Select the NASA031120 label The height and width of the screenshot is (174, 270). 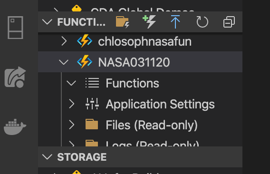point(134,62)
